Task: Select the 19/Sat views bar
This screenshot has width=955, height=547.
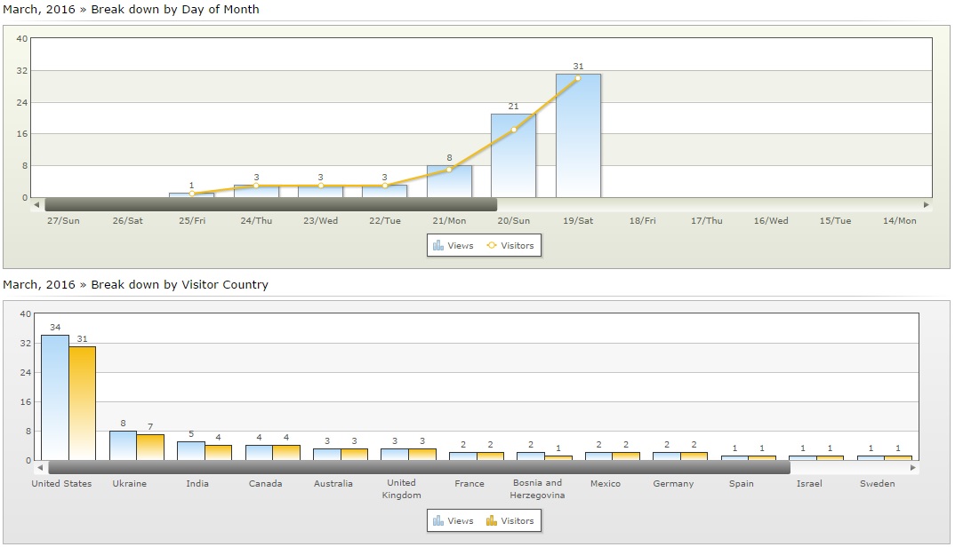Action: 578,136
